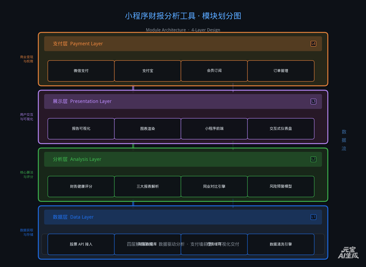Click the 展示层 Presentation Layer header
This screenshot has height=267, width=366.
click(x=183, y=101)
